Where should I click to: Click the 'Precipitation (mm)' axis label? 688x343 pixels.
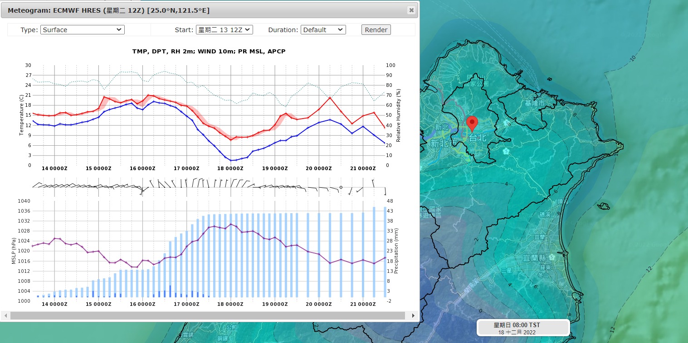pyautogui.click(x=396, y=251)
